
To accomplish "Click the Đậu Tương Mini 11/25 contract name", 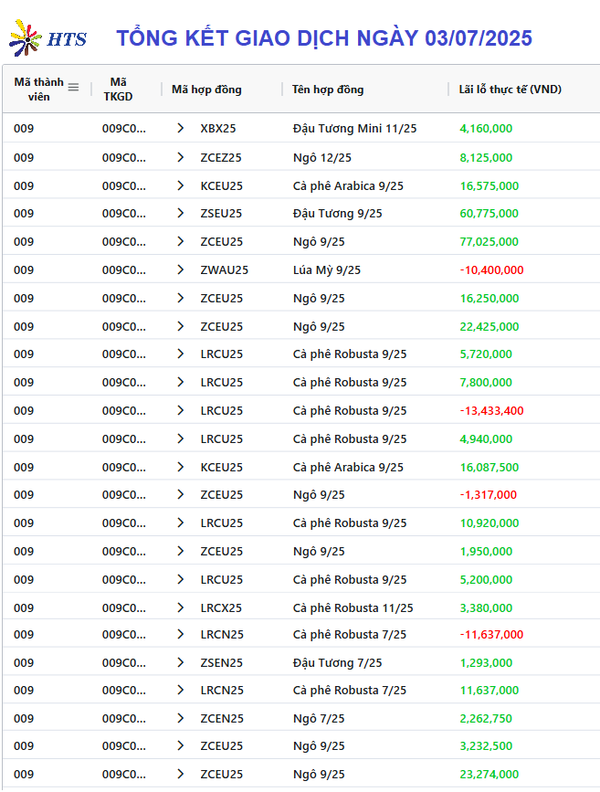I will click(354, 128).
